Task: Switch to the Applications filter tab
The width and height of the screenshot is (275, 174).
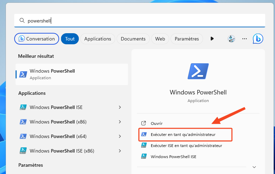Action: tap(98, 39)
